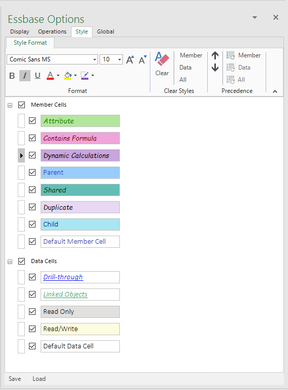288x390 pixels.
Task: Toggle Member Cells group checkbox
Action: point(22,105)
